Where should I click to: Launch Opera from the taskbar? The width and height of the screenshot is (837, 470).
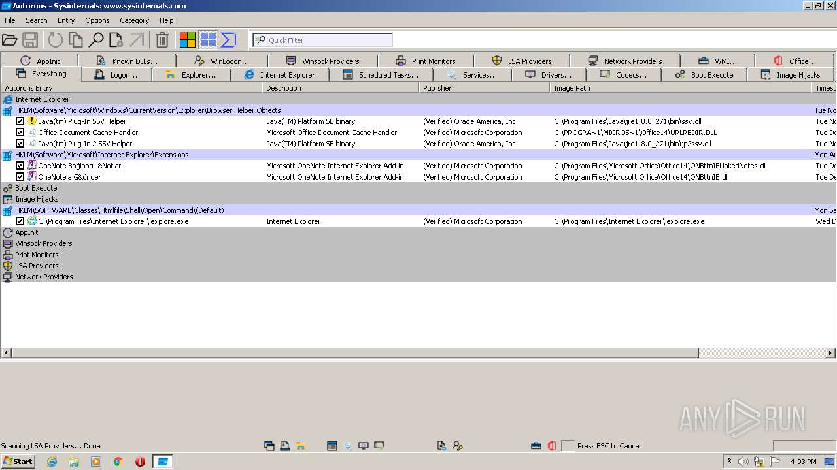(x=140, y=462)
